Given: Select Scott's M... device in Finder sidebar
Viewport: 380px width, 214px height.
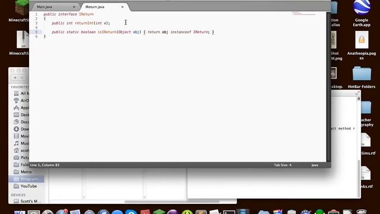Looking at the screenshot, I should [28, 201].
